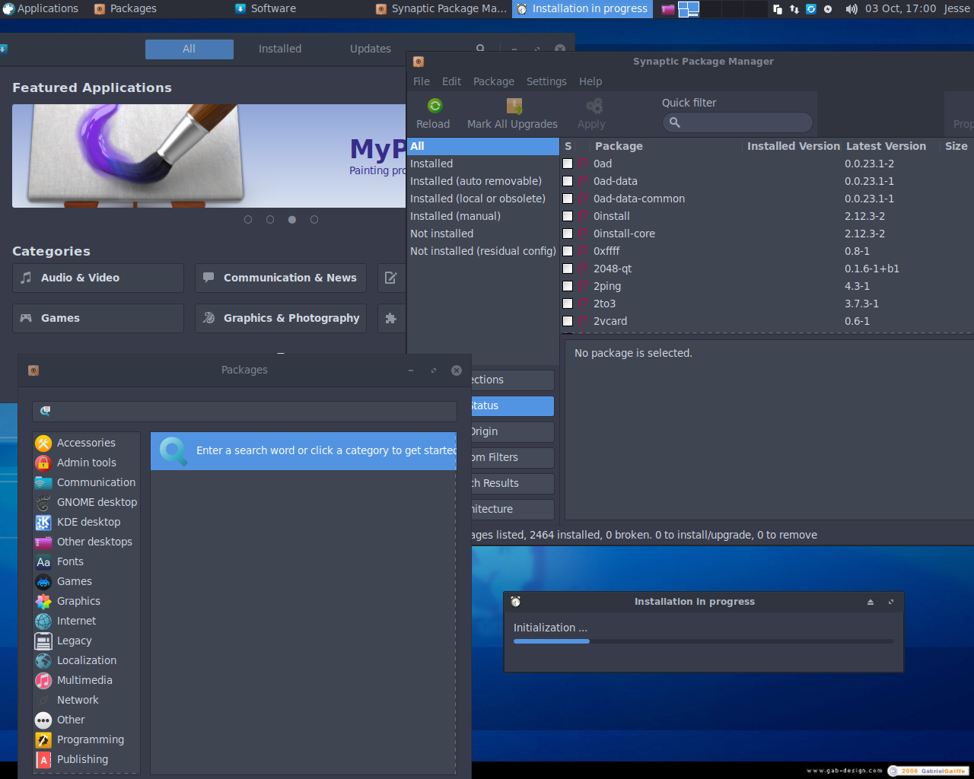This screenshot has width=974, height=779.
Task: Open the Graphics & Photography category button
Action: pyautogui.click(x=281, y=318)
